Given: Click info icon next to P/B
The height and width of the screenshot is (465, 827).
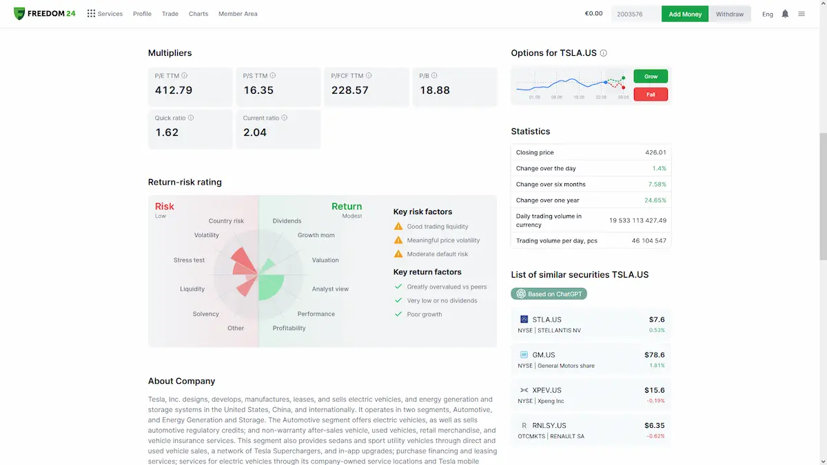Looking at the screenshot, I should point(434,76).
